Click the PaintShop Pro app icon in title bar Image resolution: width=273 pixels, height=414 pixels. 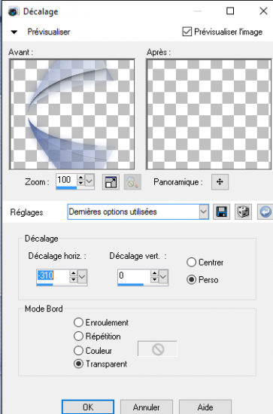(14, 11)
